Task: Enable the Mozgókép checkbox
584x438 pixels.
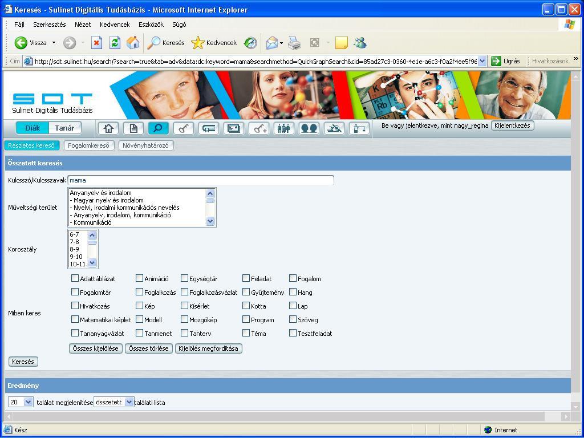Action: point(184,319)
